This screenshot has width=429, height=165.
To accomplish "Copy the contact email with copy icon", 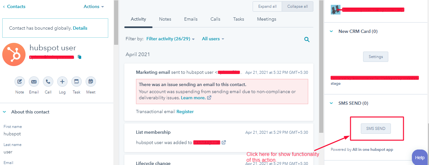I will 79,57.
